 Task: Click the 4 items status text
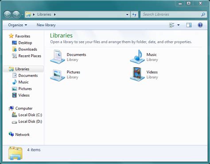[34, 150]
